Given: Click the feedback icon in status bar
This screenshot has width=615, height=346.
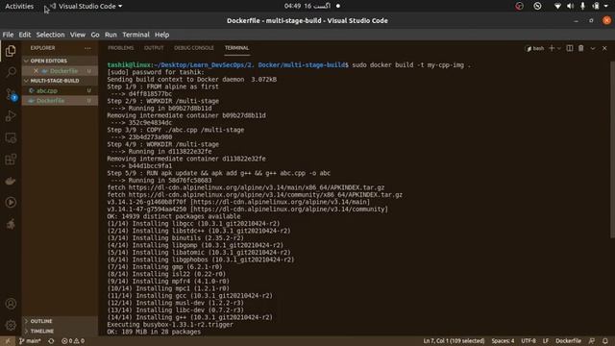Looking at the screenshot, I should click(592, 341).
